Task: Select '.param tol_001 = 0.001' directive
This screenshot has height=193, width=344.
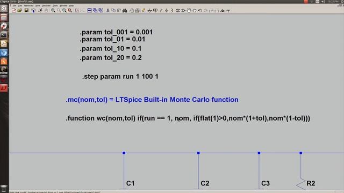Action: pyautogui.click(x=116, y=32)
